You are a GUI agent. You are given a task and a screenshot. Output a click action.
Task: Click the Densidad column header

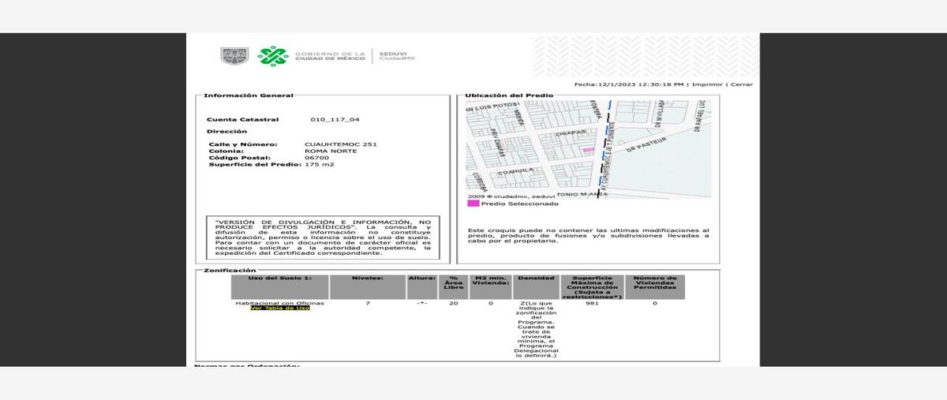pyautogui.click(x=537, y=286)
